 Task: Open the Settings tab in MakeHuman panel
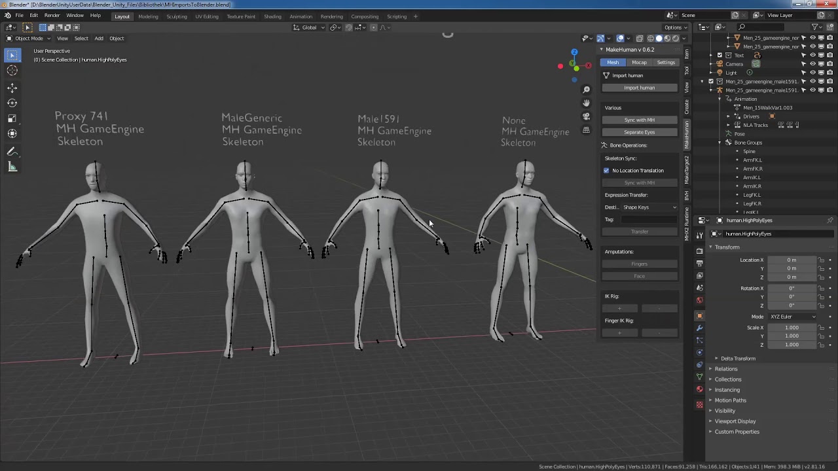(666, 63)
